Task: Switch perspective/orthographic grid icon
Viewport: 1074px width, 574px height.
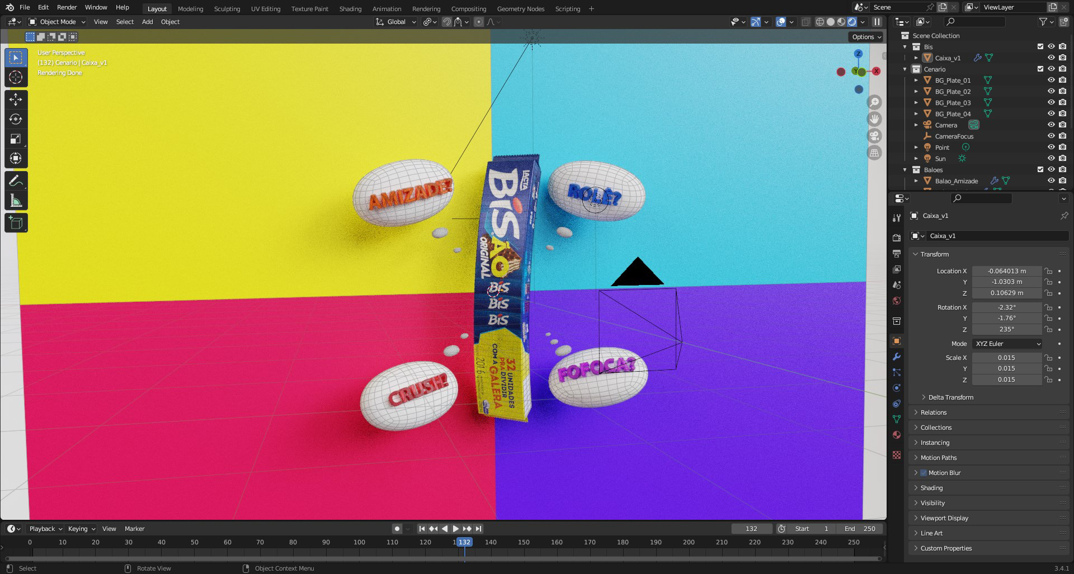Action: [874, 153]
